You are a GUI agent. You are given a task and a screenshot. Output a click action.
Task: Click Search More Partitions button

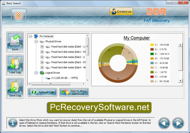click(74, 92)
